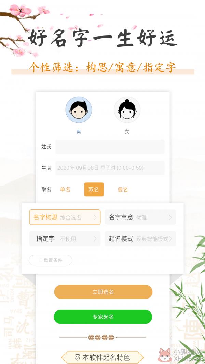The width and height of the screenshot is (205, 364).
Task: Click the four coins divider ornament
Action: (x=101, y=337)
